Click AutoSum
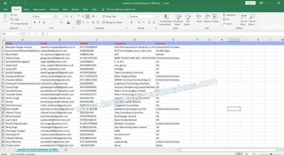The width and height of the screenshot is (284, 155). click(x=229, y=15)
